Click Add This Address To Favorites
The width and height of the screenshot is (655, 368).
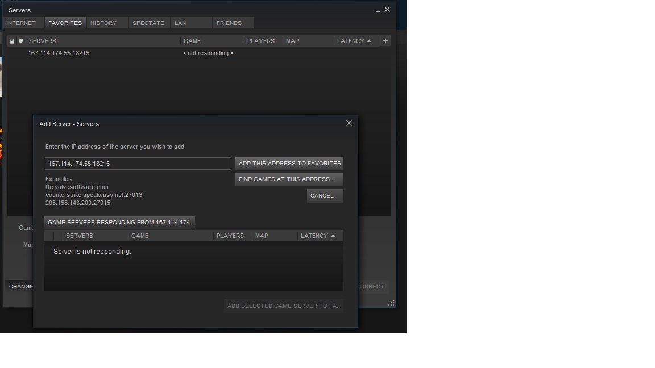click(289, 163)
